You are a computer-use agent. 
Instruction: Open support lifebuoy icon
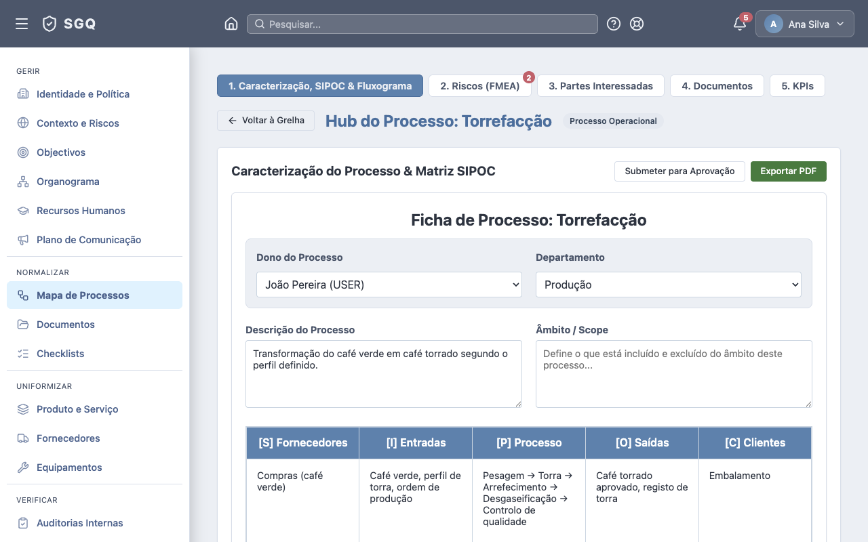pyautogui.click(x=637, y=24)
